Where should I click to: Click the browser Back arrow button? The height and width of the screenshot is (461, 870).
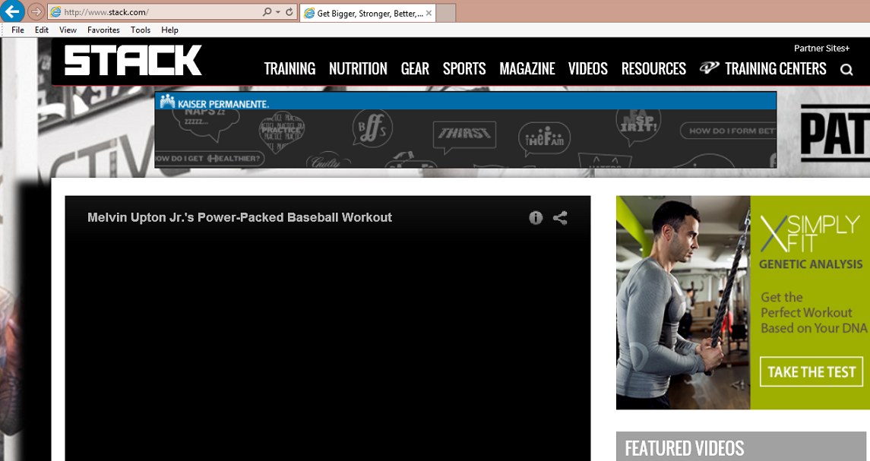(x=12, y=11)
